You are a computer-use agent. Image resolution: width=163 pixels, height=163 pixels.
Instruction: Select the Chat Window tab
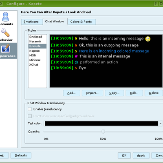[x=55, y=22]
